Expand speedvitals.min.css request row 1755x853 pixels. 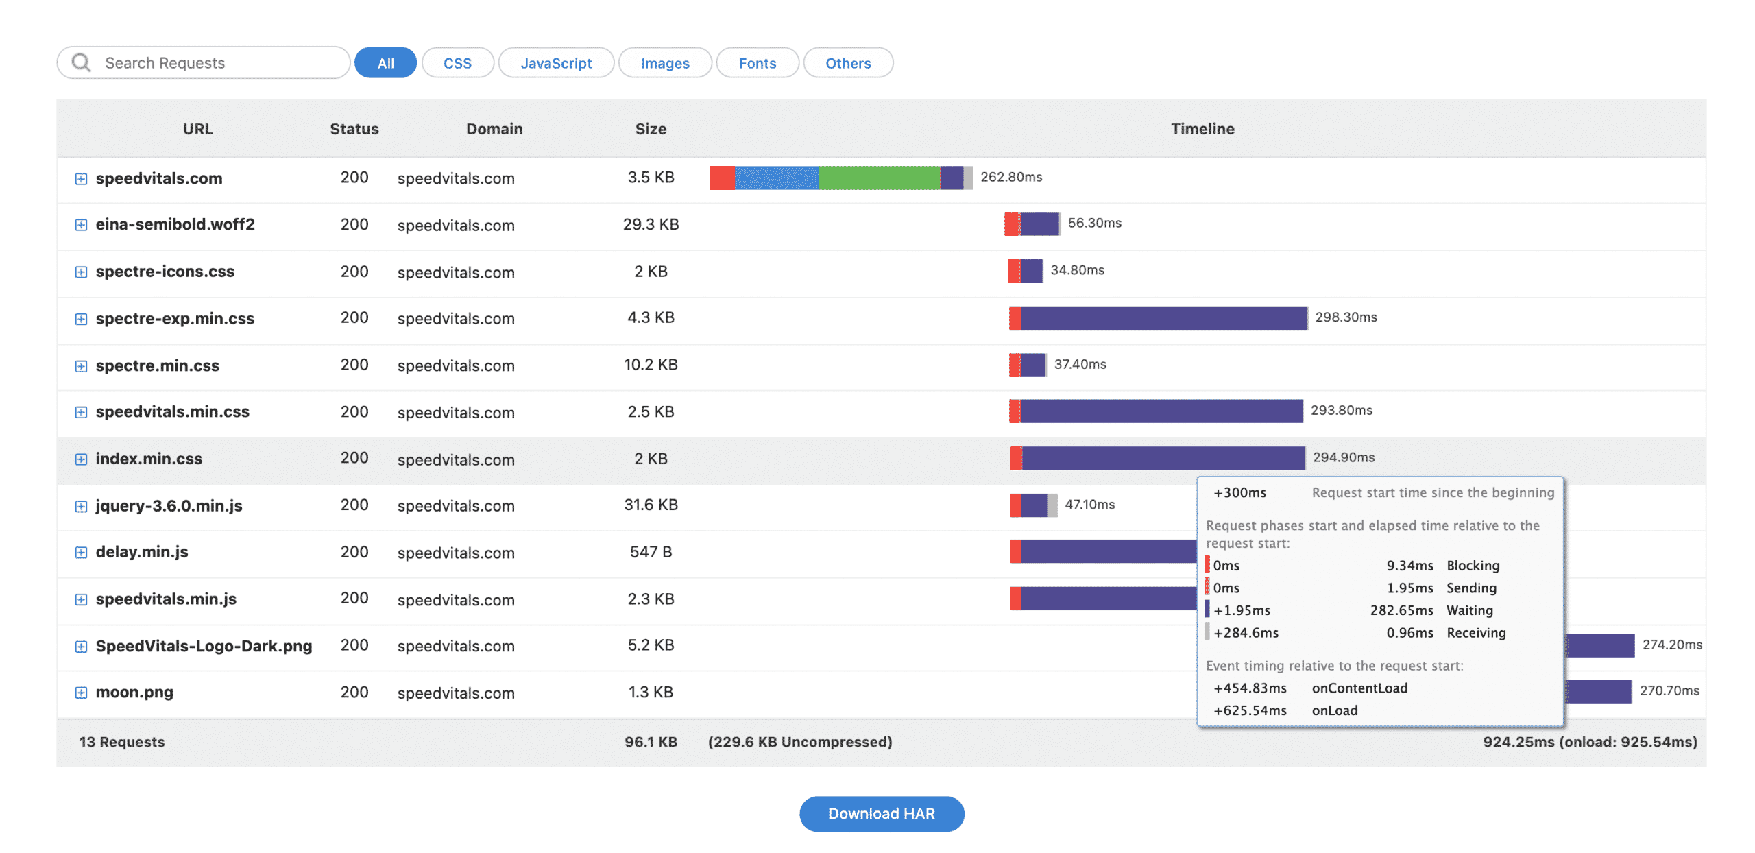point(81,412)
